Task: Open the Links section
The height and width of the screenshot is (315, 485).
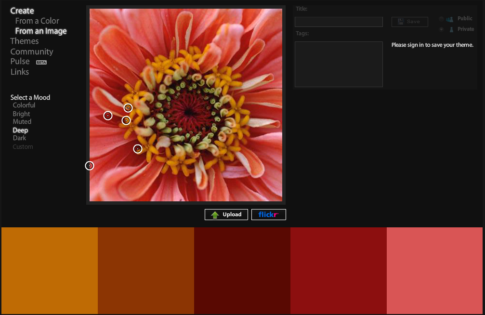Action: click(x=19, y=72)
